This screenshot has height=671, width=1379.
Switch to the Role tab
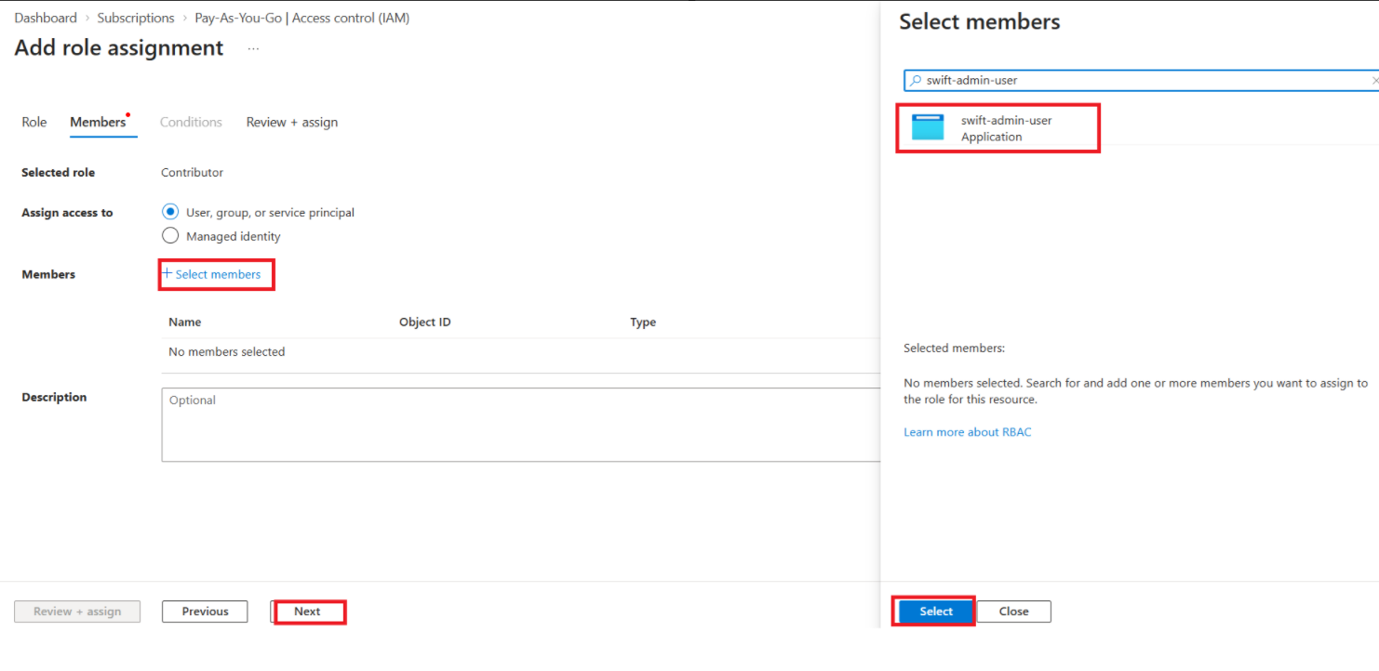(34, 122)
